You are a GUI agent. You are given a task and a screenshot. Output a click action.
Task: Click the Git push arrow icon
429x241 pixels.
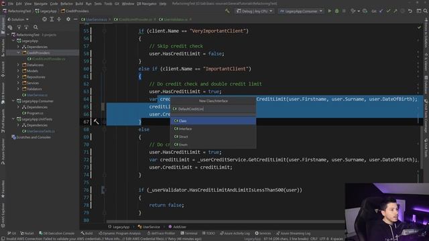[x=395, y=11]
